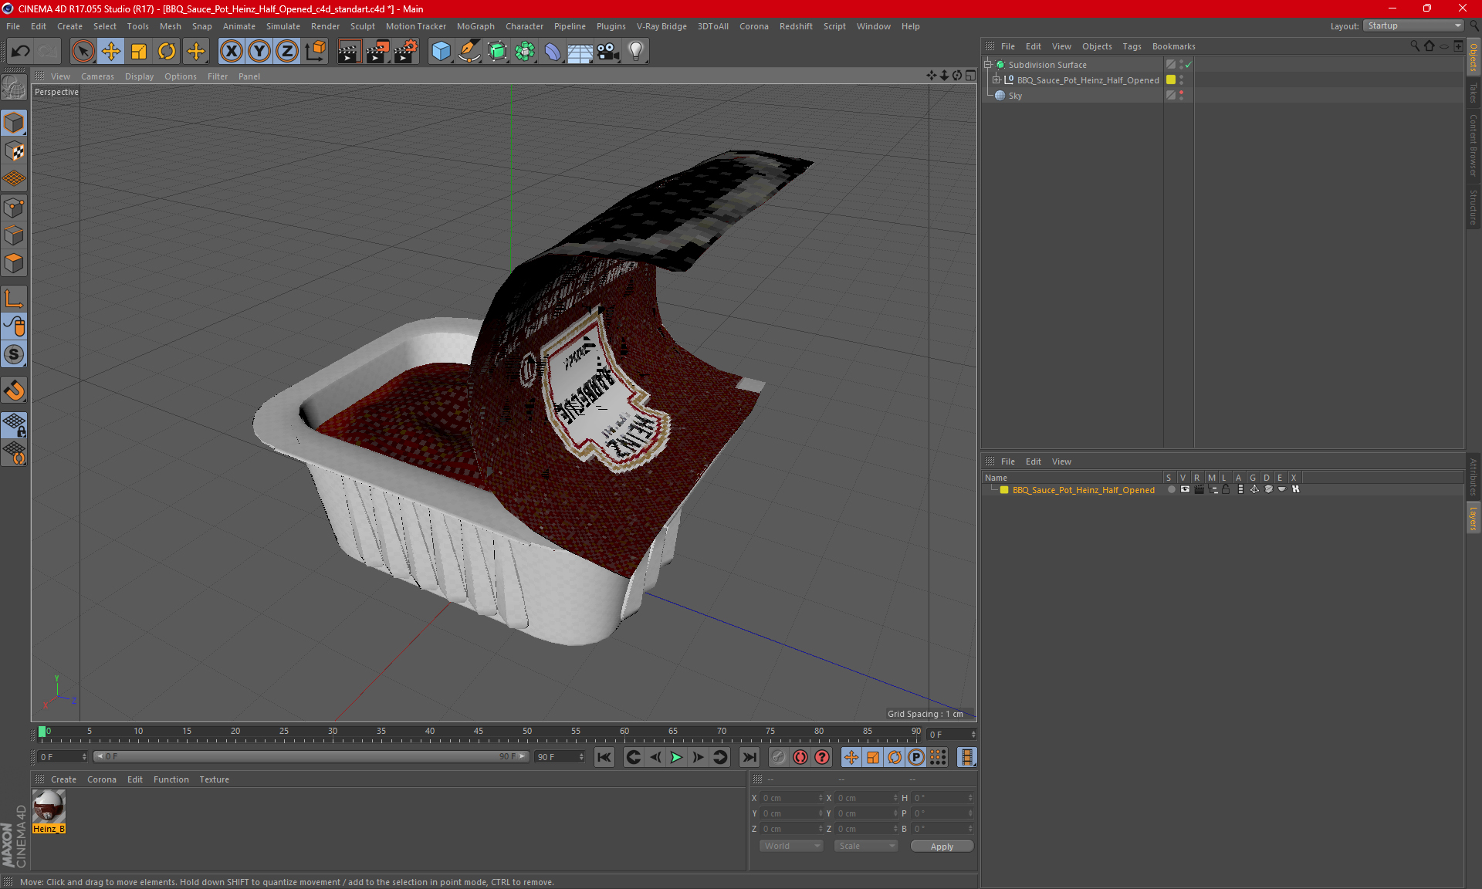Open the spline pen tool
The height and width of the screenshot is (889, 1482).
pos(469,52)
